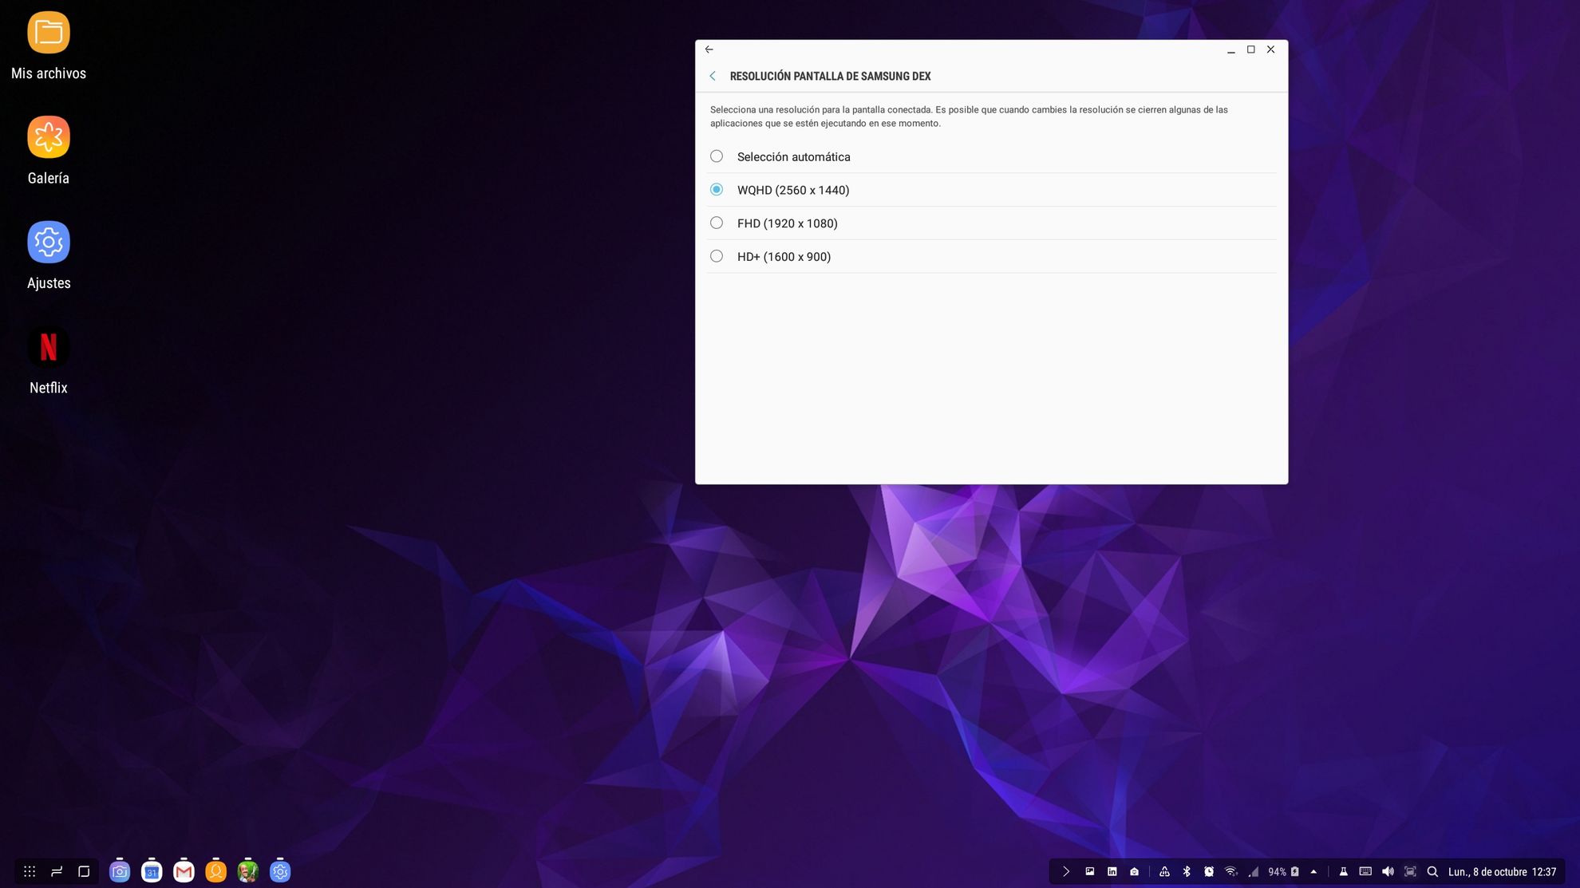Expand the notification icons arrow in tray
Viewport: 1580px width, 888px height.
[x=1066, y=872]
